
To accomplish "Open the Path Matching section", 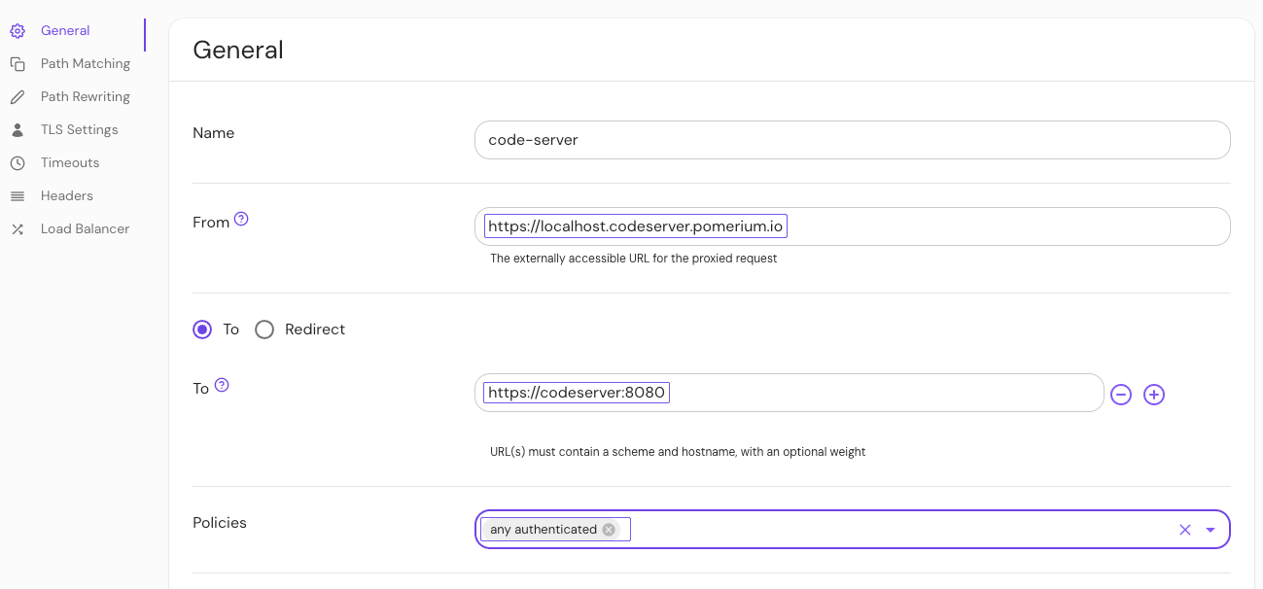I will (73, 64).
